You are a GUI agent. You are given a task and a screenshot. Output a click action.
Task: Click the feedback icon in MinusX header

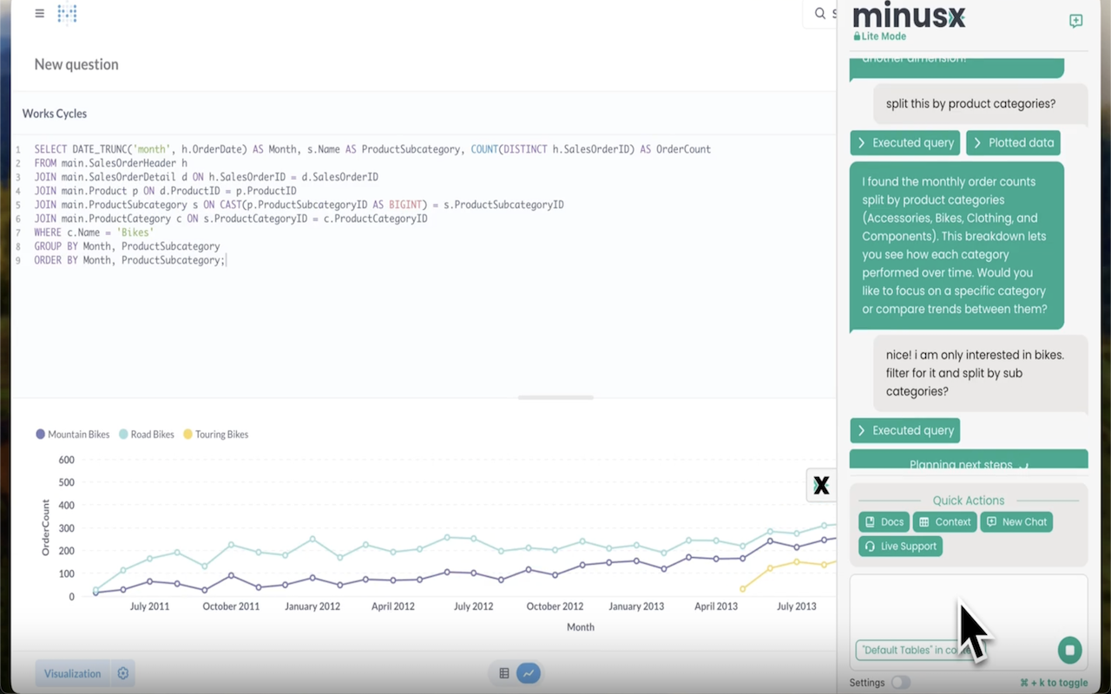coord(1075,21)
